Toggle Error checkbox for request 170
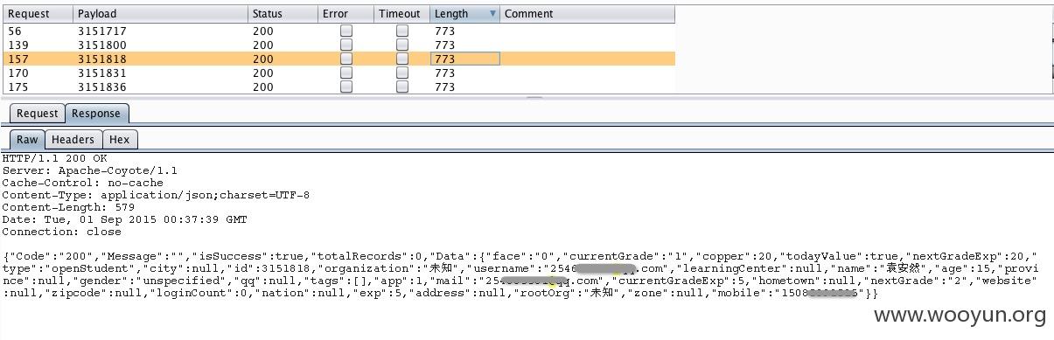 [346, 73]
